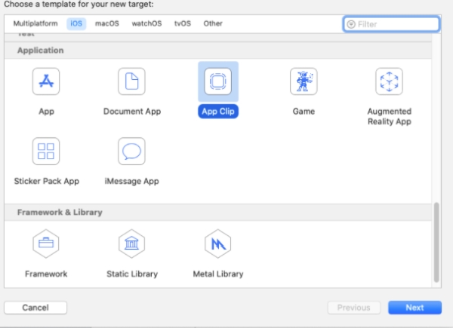Select the App template icon

point(46,81)
